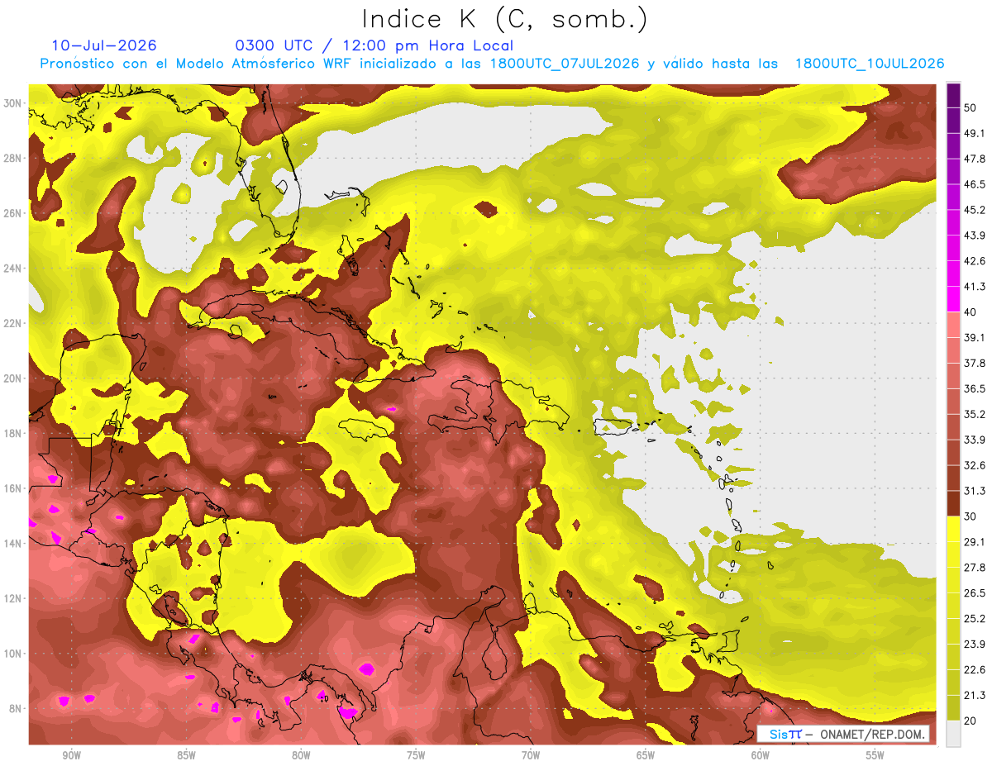Click legend value 26.5
This screenshot has width=992, height=766.
975,592
